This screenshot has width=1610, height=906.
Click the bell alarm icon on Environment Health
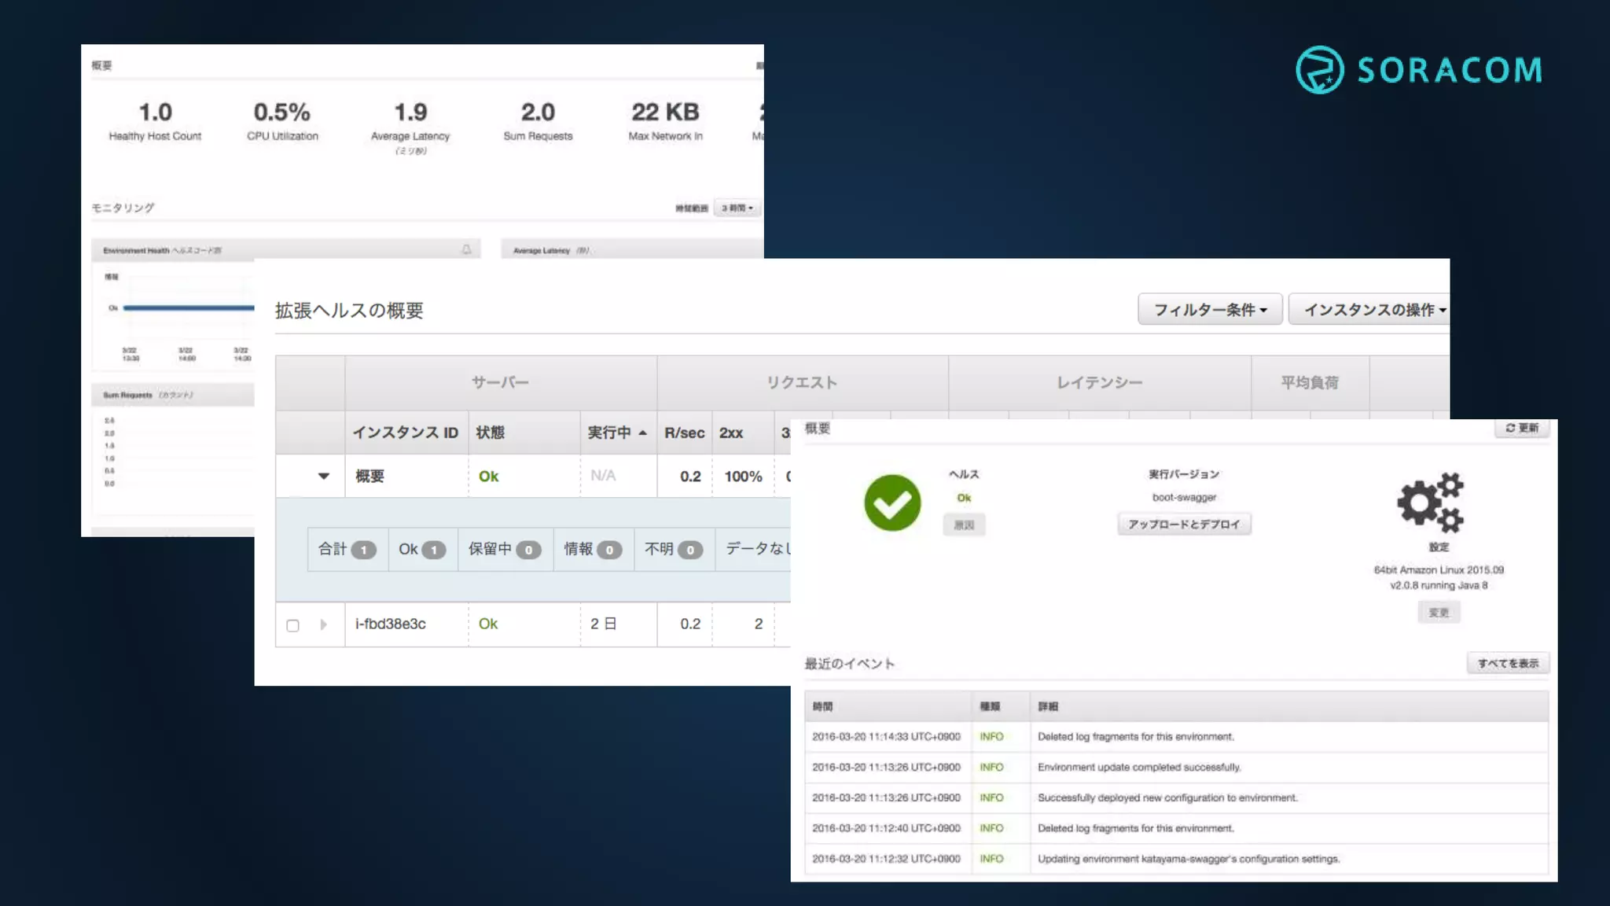466,249
